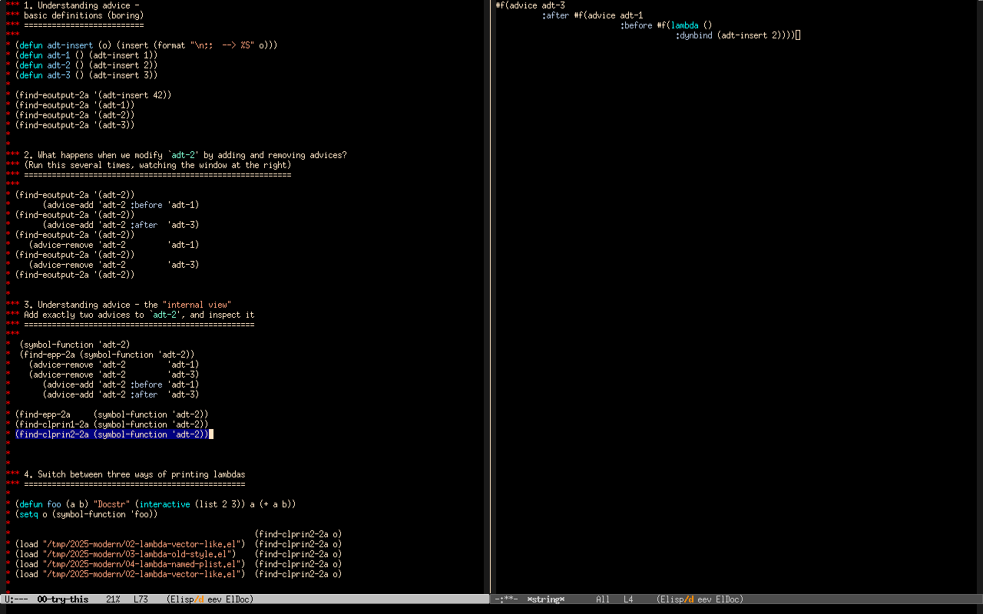Open the eev minor mode menu in left mode line

(x=214, y=599)
